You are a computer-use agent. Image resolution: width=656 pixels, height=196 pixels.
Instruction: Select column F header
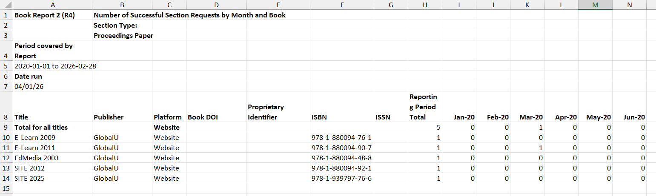pyautogui.click(x=342, y=5)
